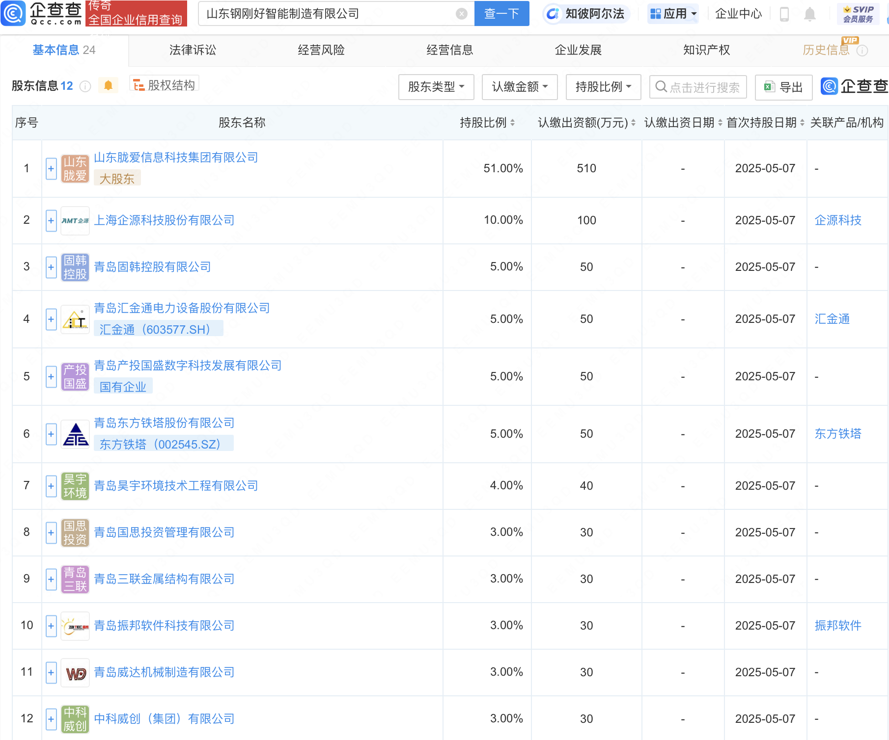
Task: Expand row for 青岛固韩控股
Action: point(51,267)
